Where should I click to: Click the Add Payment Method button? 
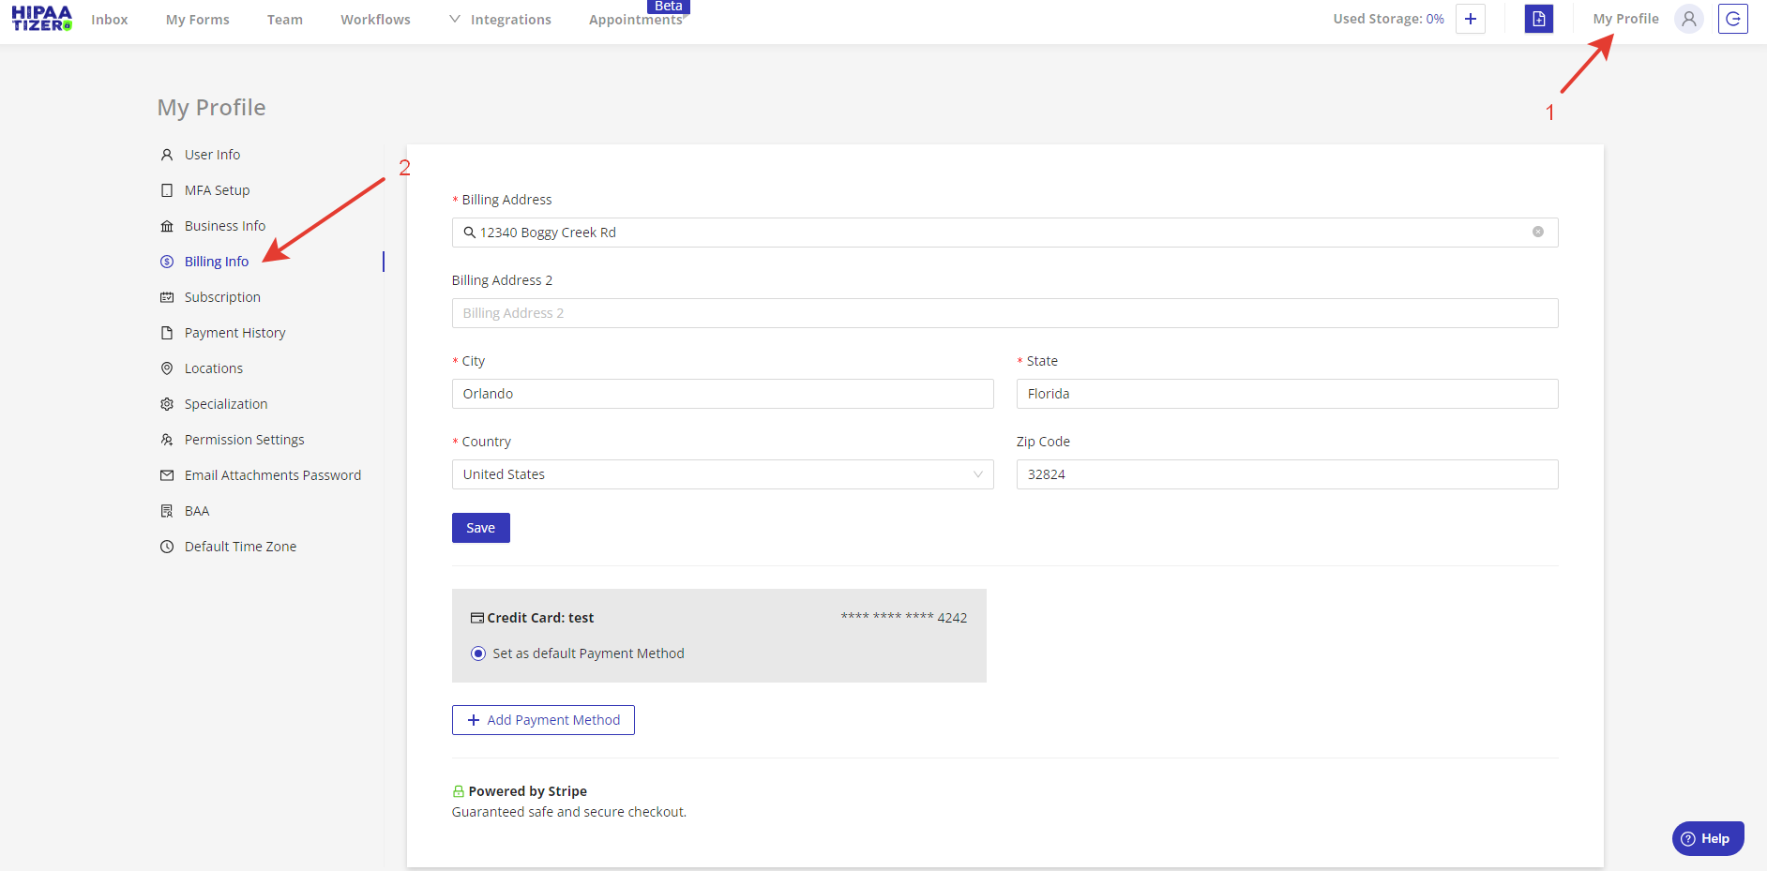543,719
